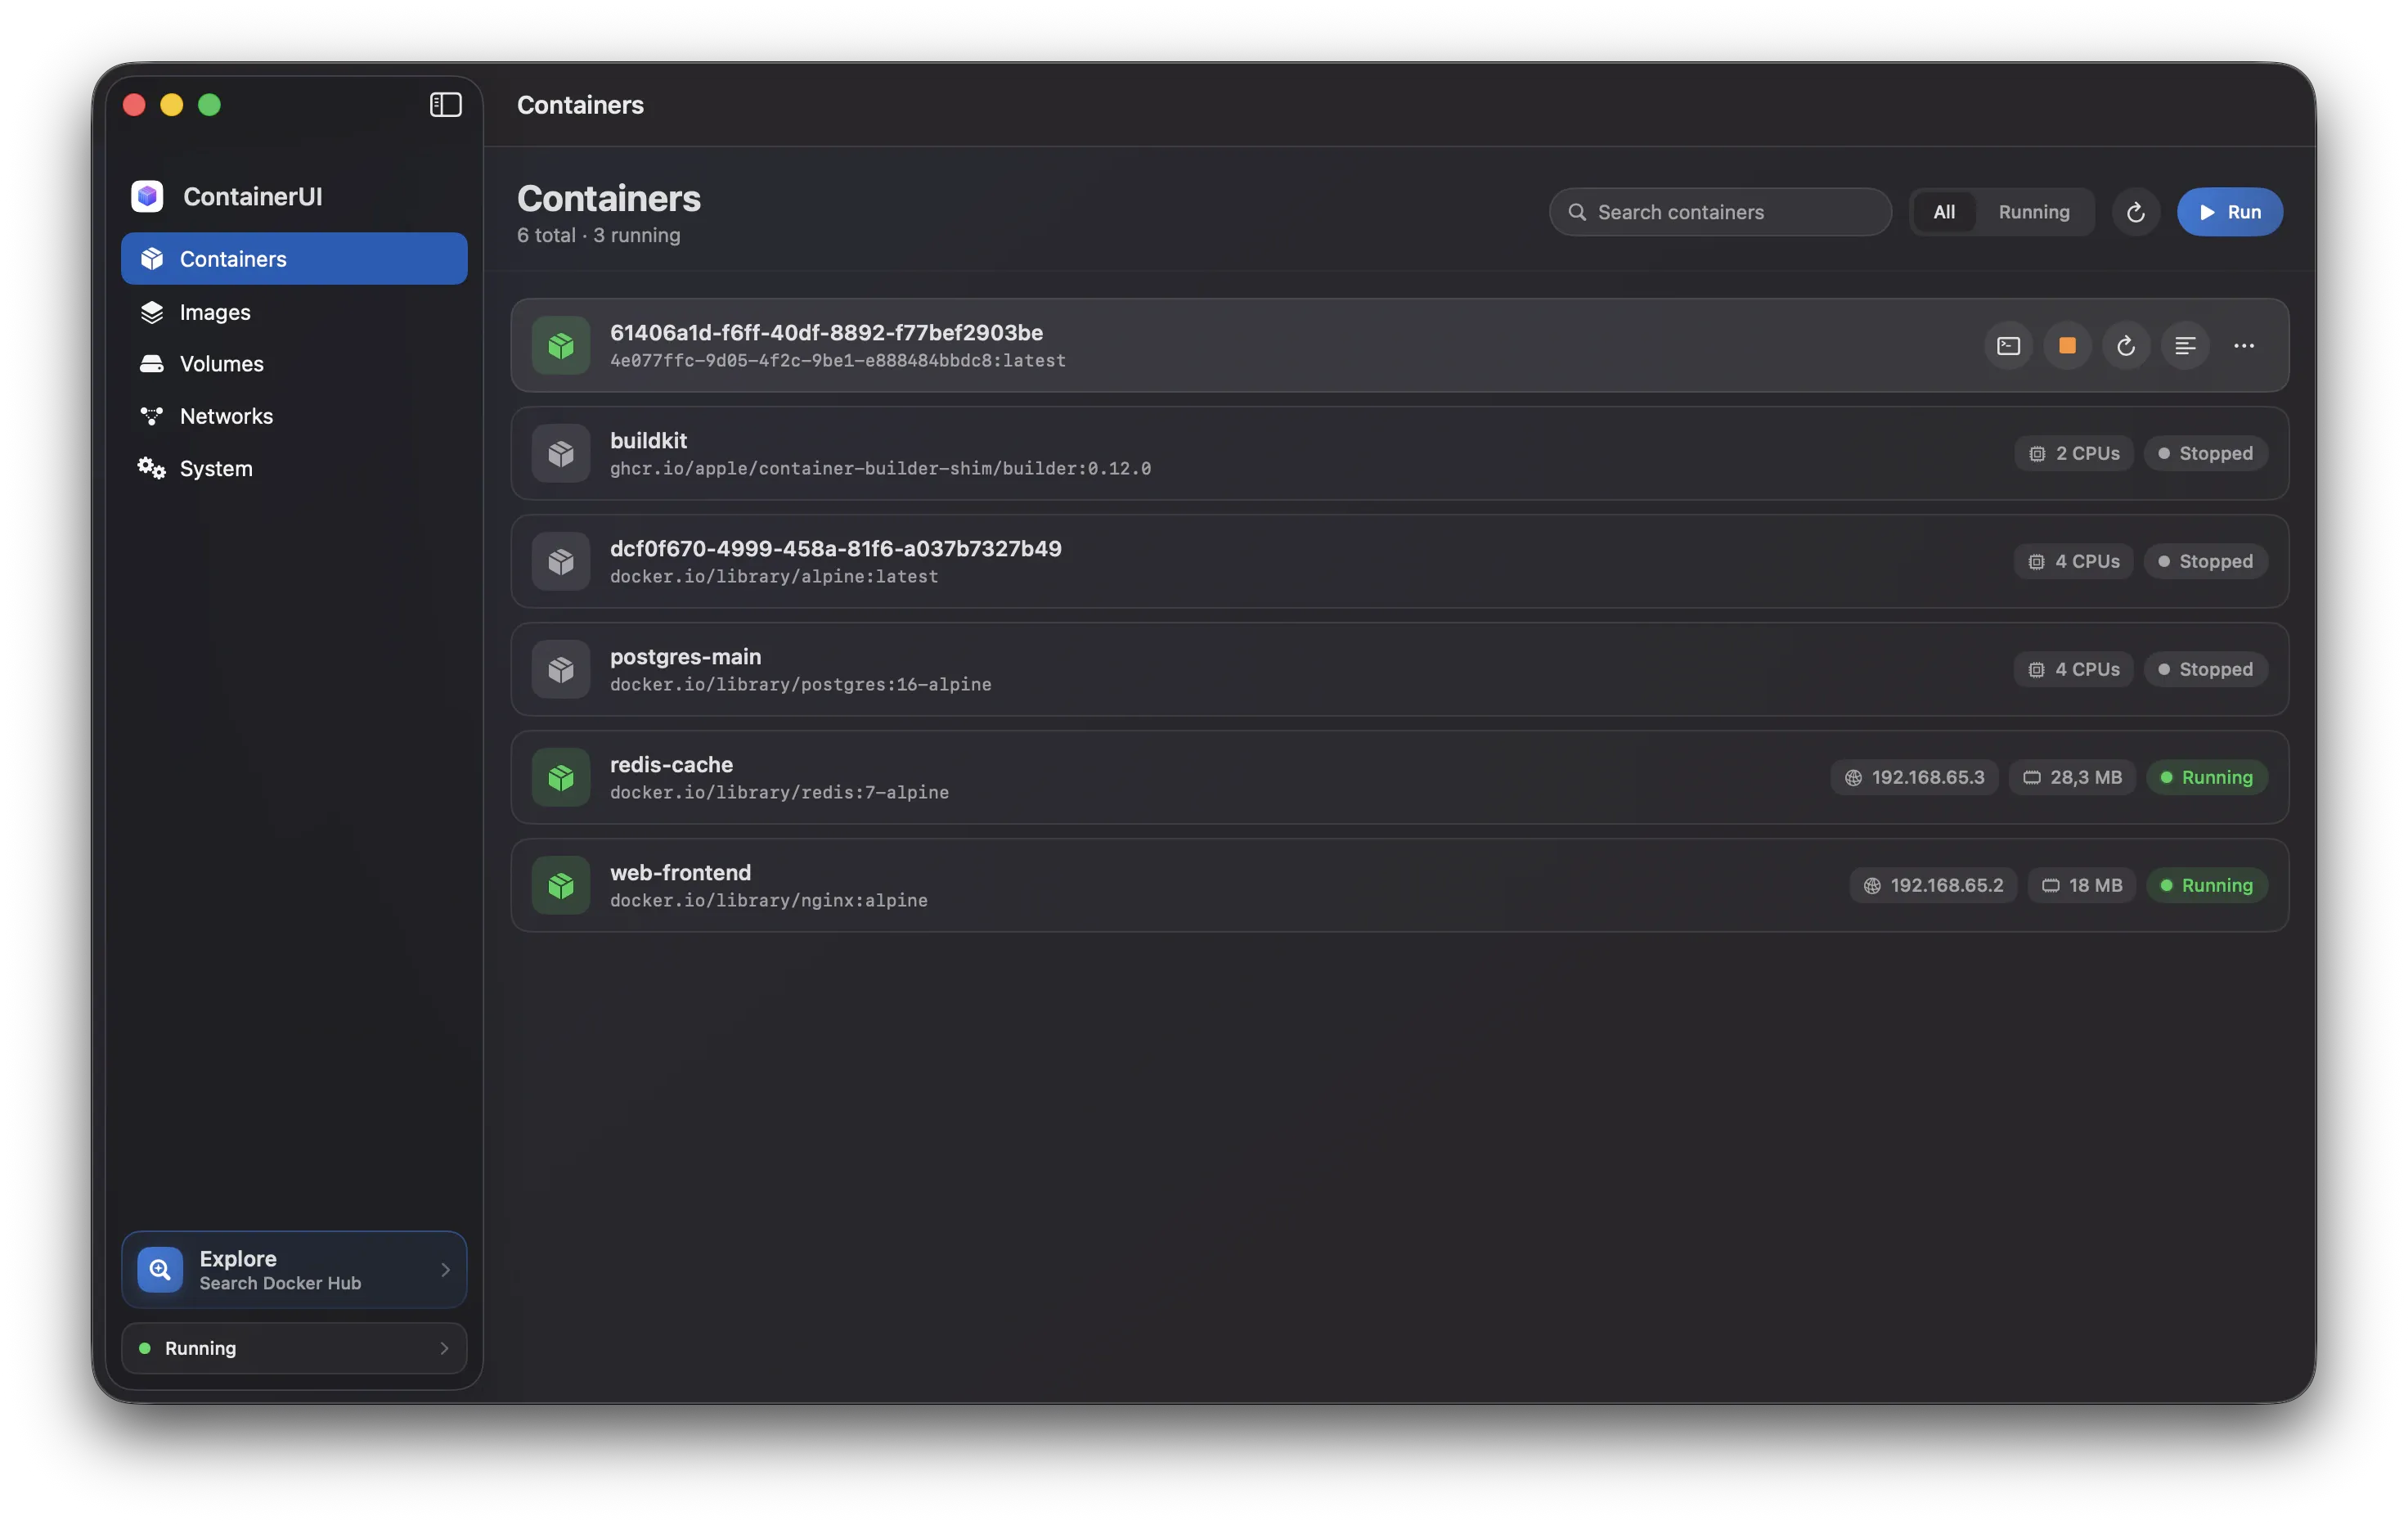Click the Search containers field

coord(1720,212)
